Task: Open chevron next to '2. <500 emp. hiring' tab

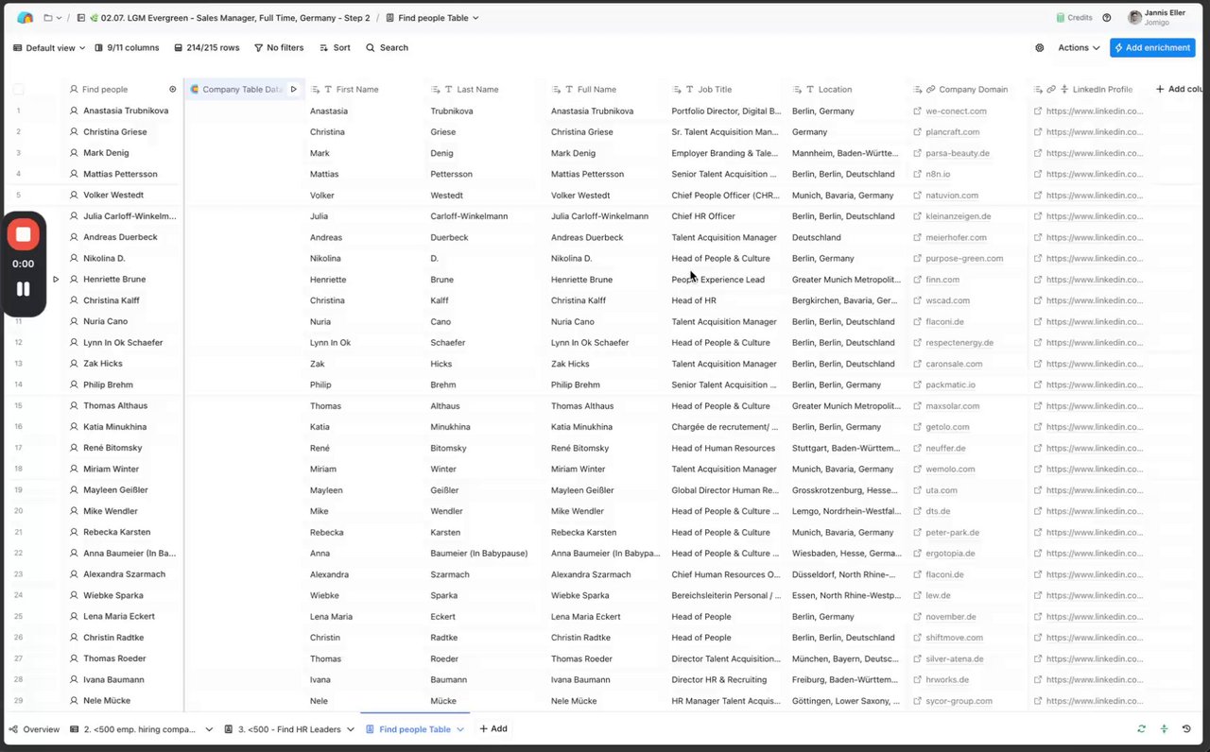Action: pos(208,729)
